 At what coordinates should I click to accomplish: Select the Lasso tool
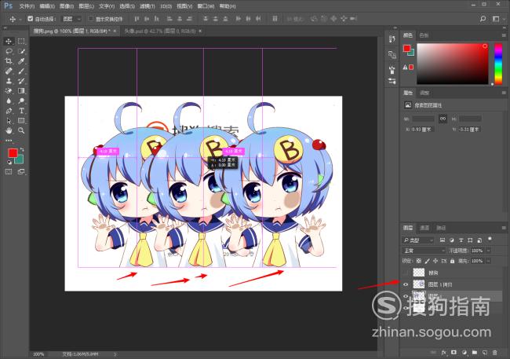(x=9, y=51)
